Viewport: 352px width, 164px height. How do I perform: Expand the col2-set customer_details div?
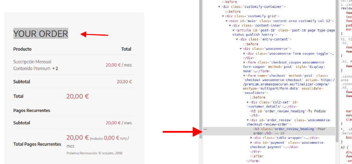tap(248, 102)
